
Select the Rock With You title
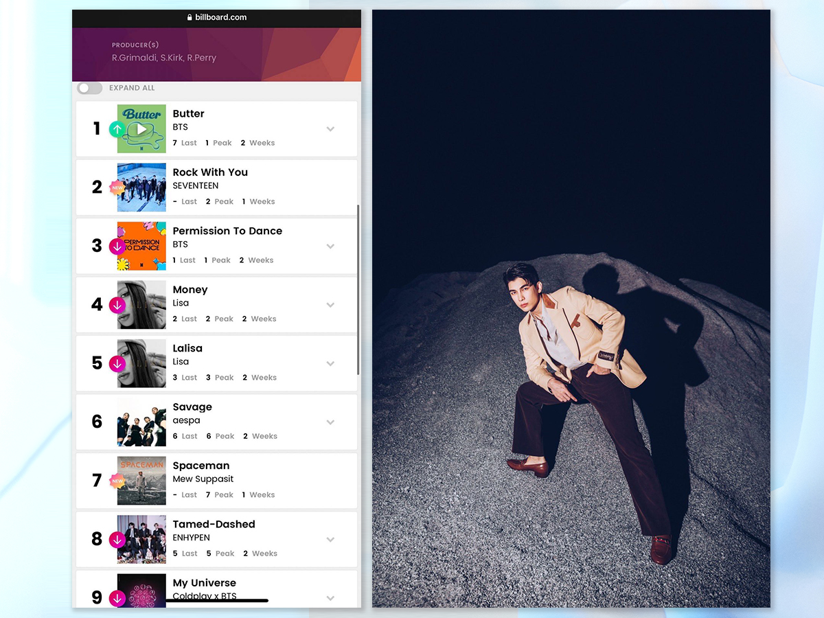[210, 172]
